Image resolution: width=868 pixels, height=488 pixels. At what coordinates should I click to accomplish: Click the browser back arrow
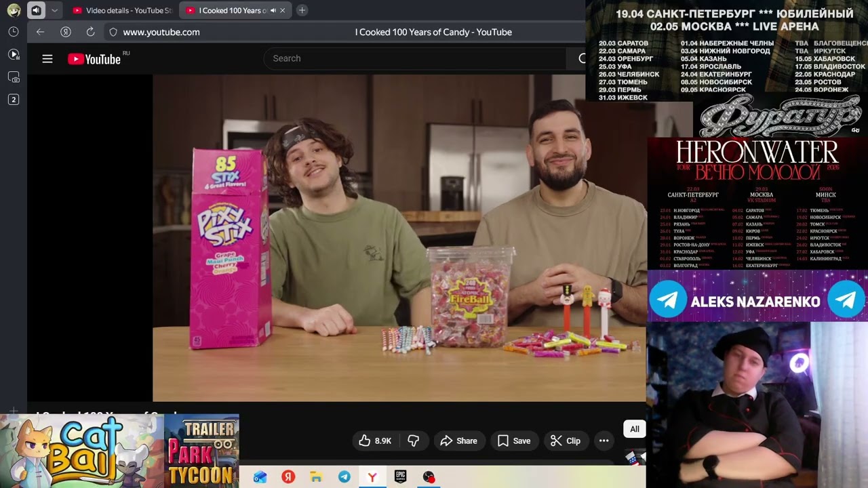coord(41,32)
